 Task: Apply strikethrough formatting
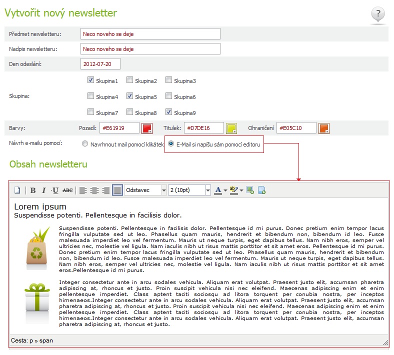67,190
